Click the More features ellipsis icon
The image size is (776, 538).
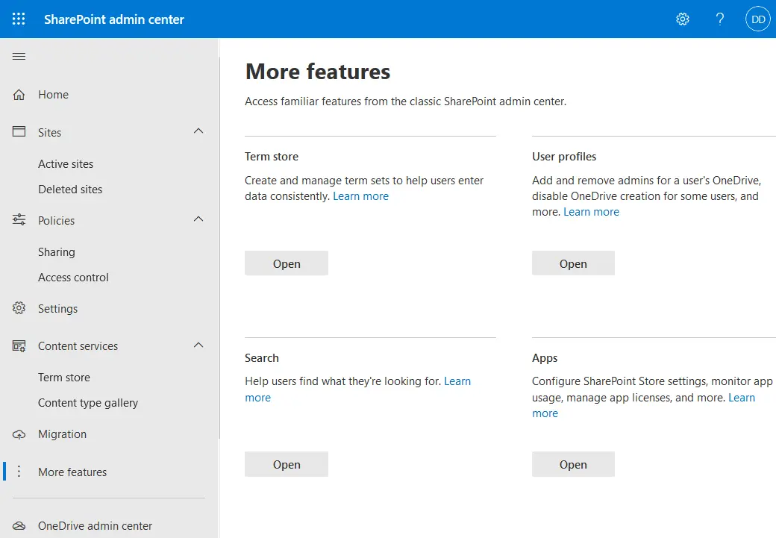[19, 472]
